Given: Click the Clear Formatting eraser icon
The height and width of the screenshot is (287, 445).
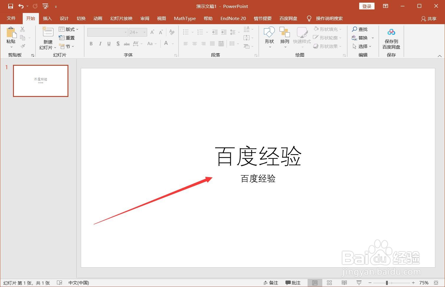Looking at the screenshot, I should click(x=172, y=32).
